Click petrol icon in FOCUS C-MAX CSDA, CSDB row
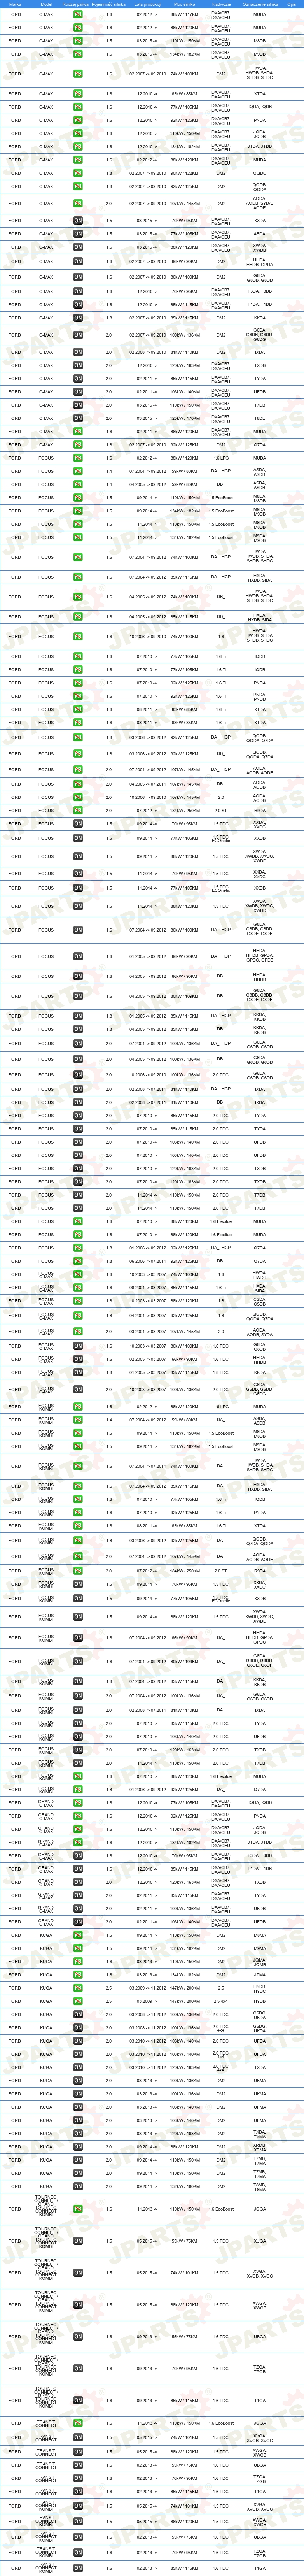 pos(78,1301)
